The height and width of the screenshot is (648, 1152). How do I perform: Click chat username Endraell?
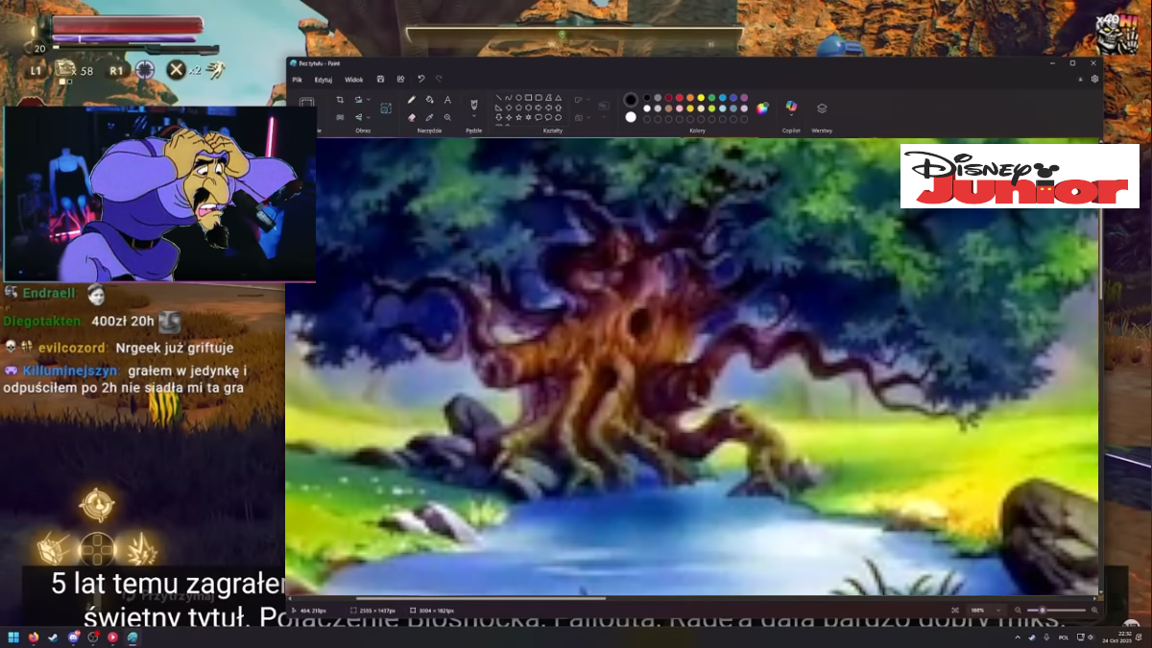50,293
